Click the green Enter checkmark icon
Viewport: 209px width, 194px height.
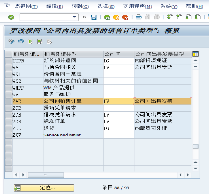tap(11, 17)
